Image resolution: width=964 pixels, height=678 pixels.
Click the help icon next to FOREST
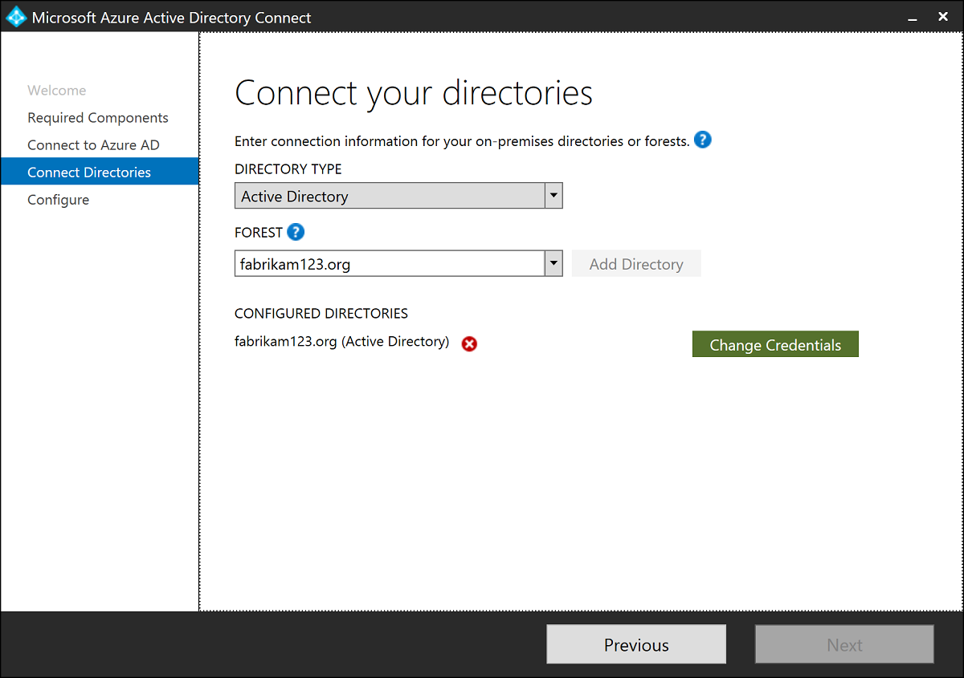(296, 233)
